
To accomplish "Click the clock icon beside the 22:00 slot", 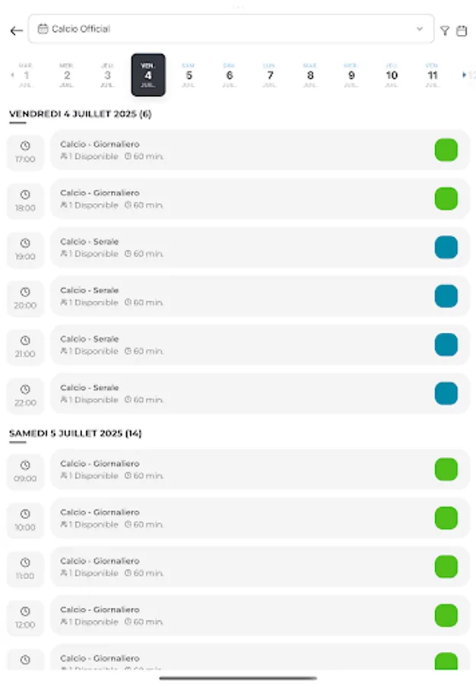I will pos(25,388).
